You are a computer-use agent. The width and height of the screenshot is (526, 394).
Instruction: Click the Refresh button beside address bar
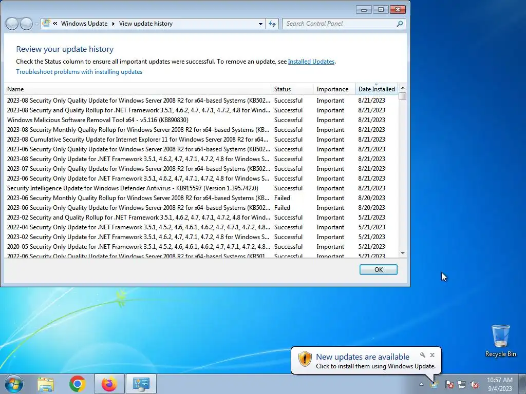coord(272,24)
